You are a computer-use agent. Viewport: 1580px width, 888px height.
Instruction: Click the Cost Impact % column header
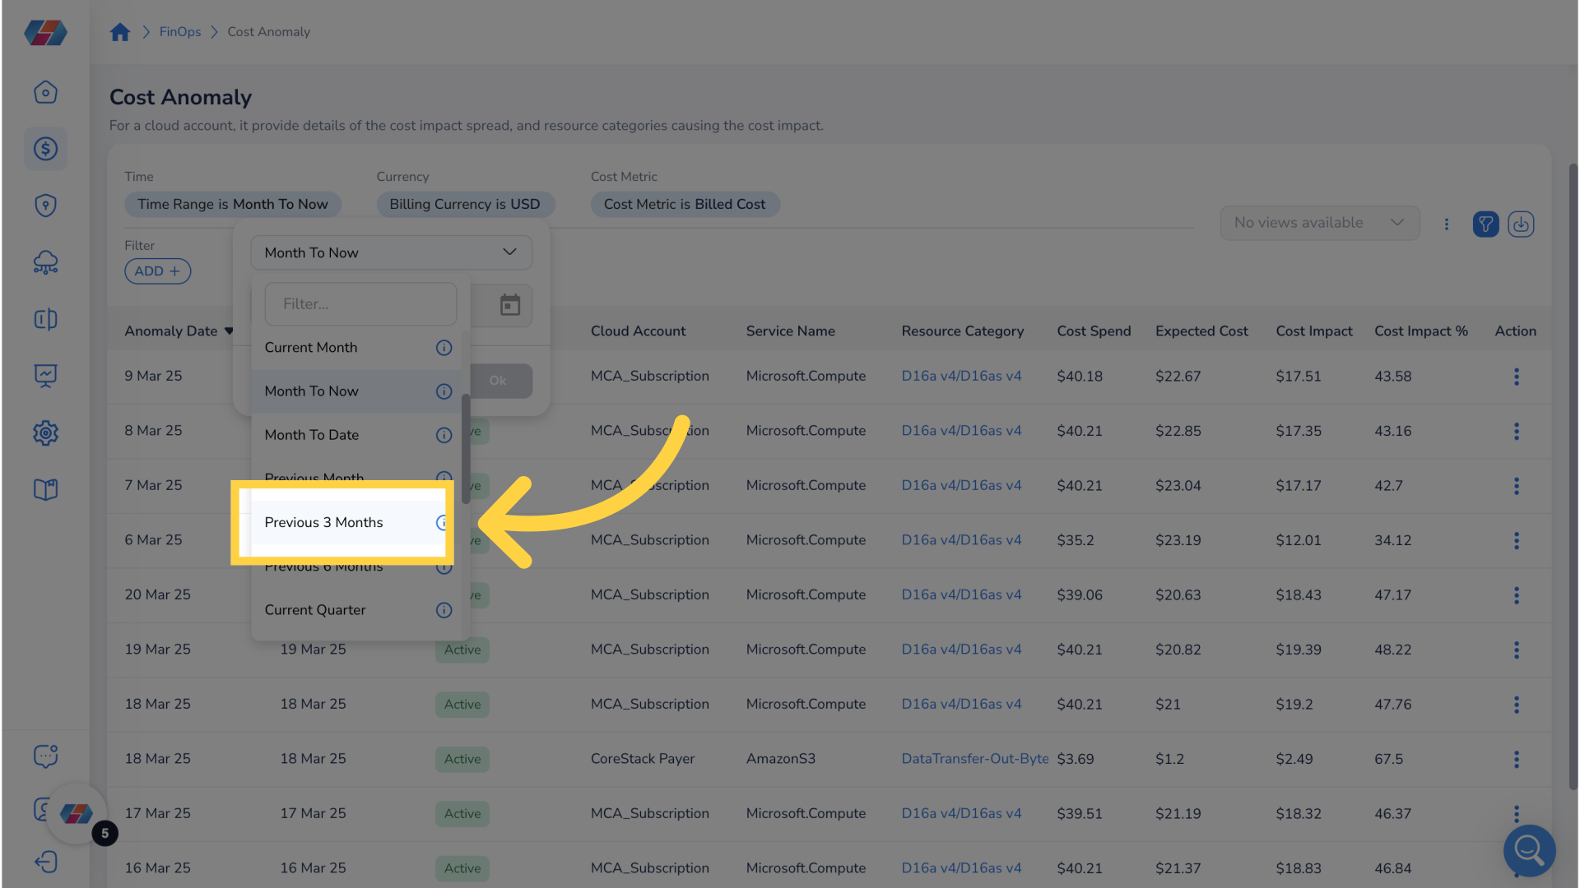click(1420, 331)
